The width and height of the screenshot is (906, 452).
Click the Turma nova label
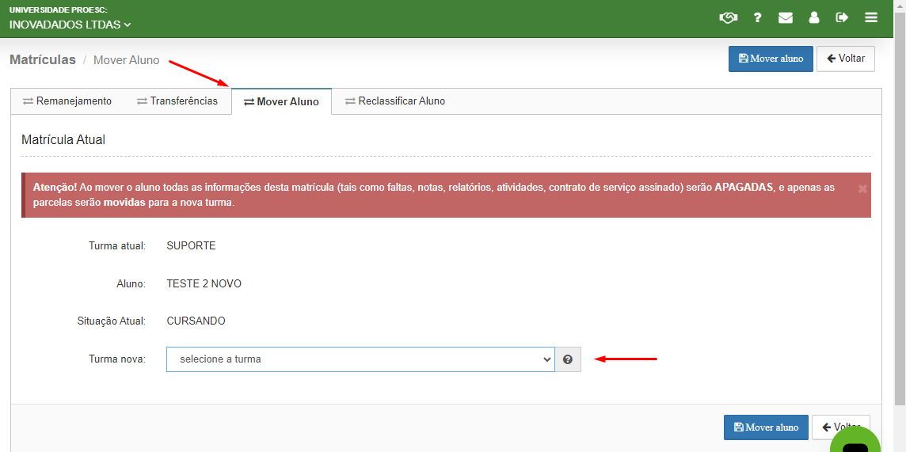[x=117, y=359]
